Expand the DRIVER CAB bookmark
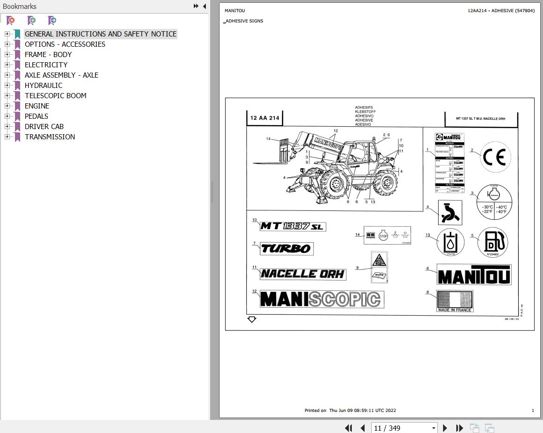 (7, 127)
